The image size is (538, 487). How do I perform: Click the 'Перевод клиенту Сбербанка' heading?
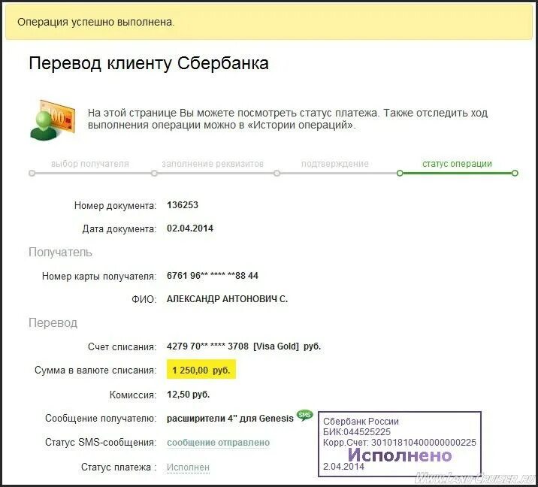[x=149, y=63]
